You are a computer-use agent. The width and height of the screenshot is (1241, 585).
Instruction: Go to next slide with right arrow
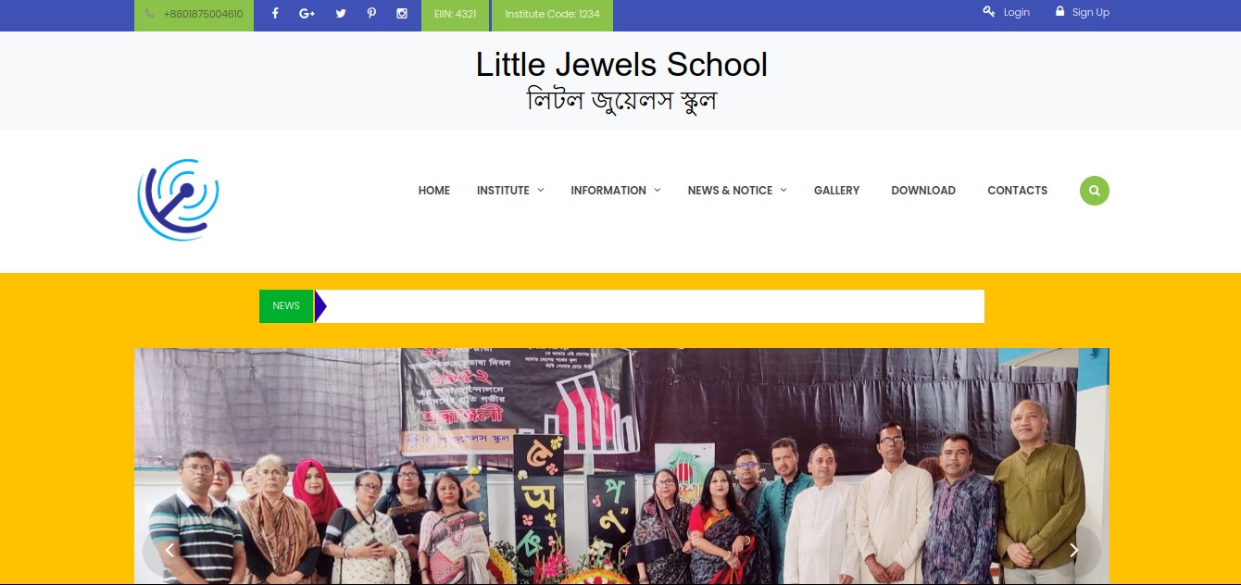(x=1074, y=551)
